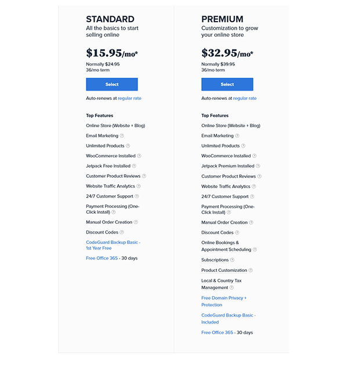Click help icon beside Standard Email Marketing
This screenshot has height=366, width=348.
(x=122, y=136)
